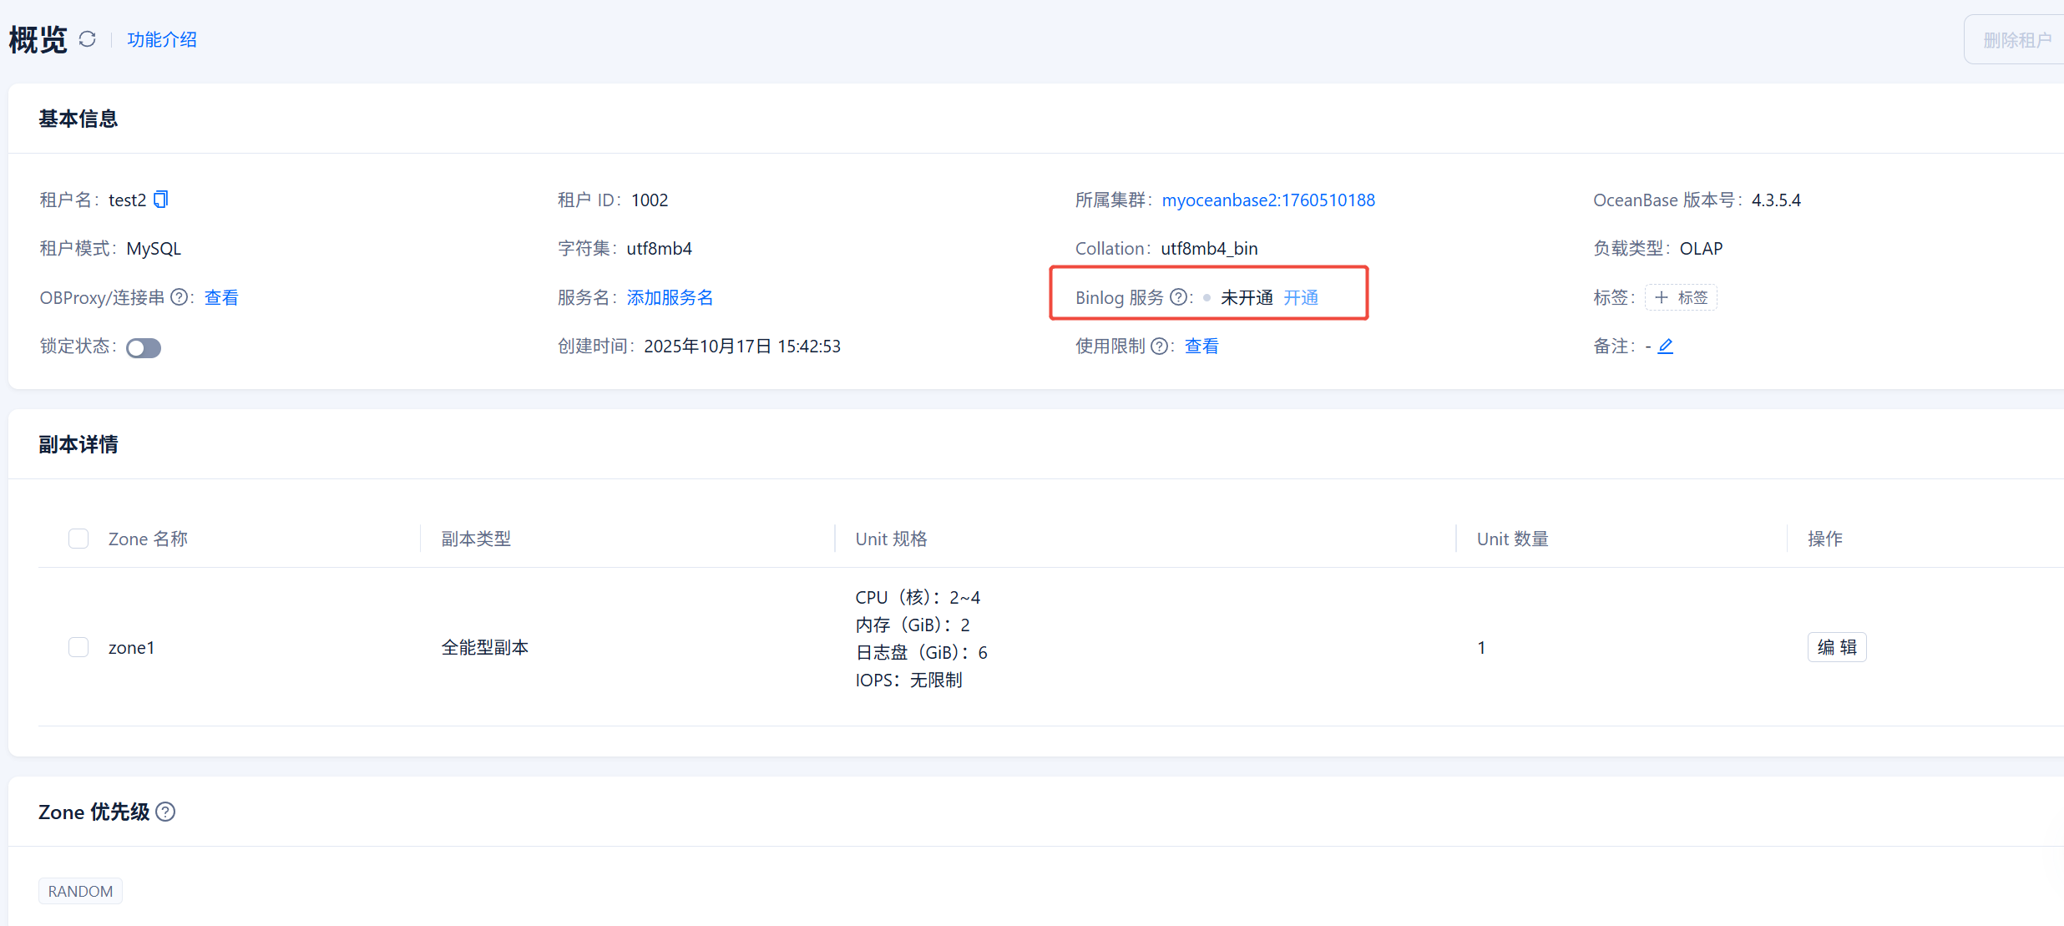Copy tenant name test2 with copy icon
Screen dimensions: 2064x926
[161, 200]
